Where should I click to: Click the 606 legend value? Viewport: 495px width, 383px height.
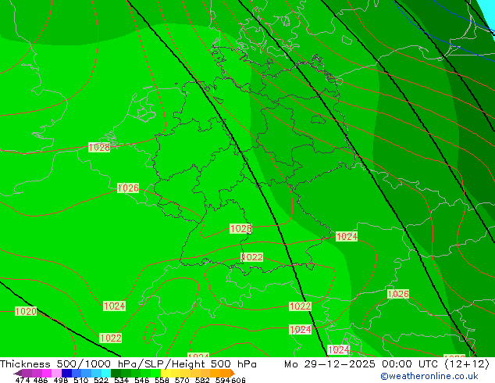(x=238, y=380)
